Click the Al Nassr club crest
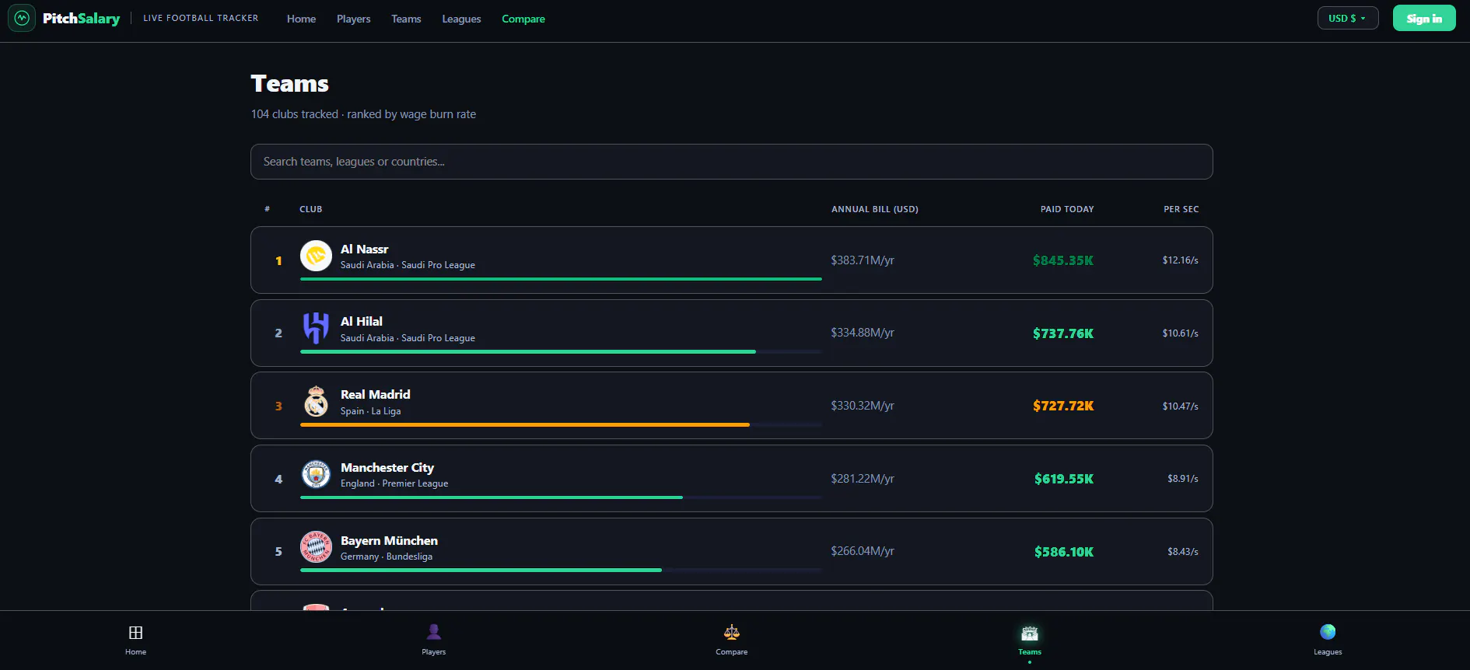 tap(316, 256)
